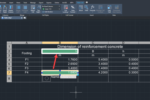150x100 pixels.
Task: Click the Formula icon
Action: tap(92, 8)
